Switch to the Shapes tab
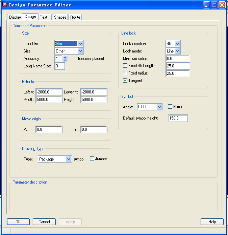Screen dimensions: 228x235 (x=60, y=17)
